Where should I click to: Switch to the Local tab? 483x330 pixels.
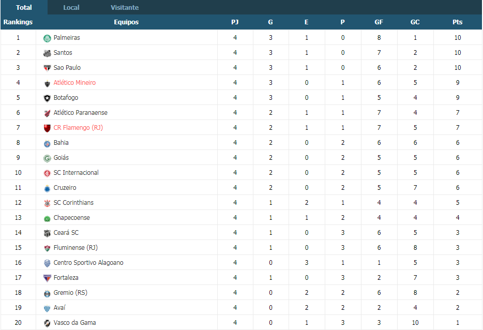click(x=71, y=7)
